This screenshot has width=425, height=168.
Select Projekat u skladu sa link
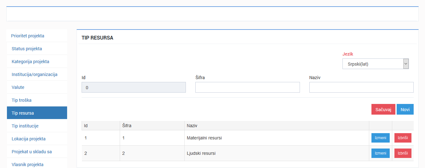tap(32, 152)
